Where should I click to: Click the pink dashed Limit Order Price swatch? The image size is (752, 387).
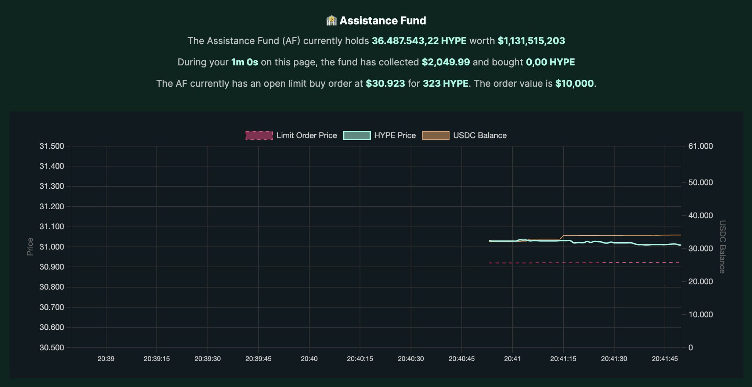(259, 135)
